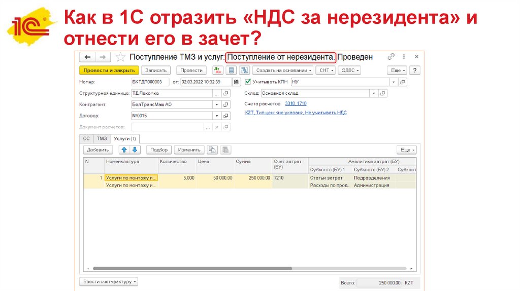This screenshot has width=520, height=291.
Task: Move row up with blue arrow
Action: click(x=124, y=150)
